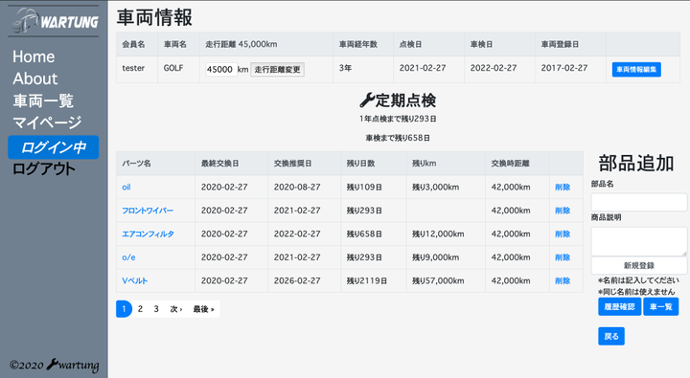Select ログアウト to log out
Viewport: 690px width, 378px height.
pos(43,168)
